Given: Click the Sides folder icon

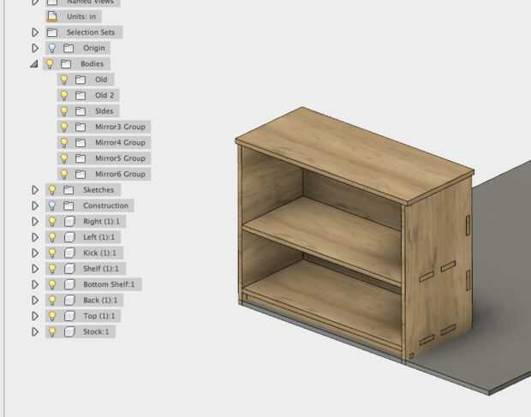Looking at the screenshot, I should point(81,111).
